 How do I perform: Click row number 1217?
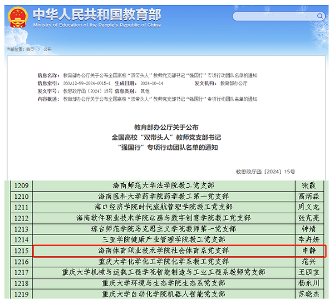(21, 272)
